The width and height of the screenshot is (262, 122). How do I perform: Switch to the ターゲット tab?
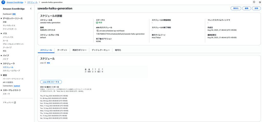[62, 50]
